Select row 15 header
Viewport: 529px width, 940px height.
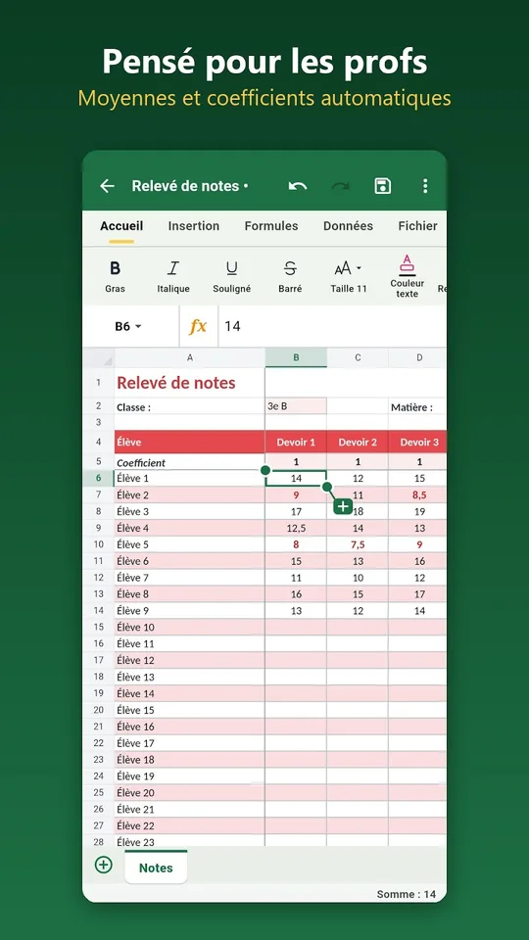click(98, 627)
